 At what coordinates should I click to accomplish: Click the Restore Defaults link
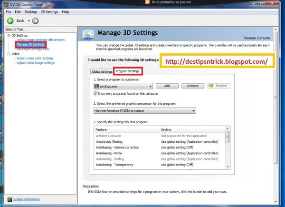pos(256,38)
